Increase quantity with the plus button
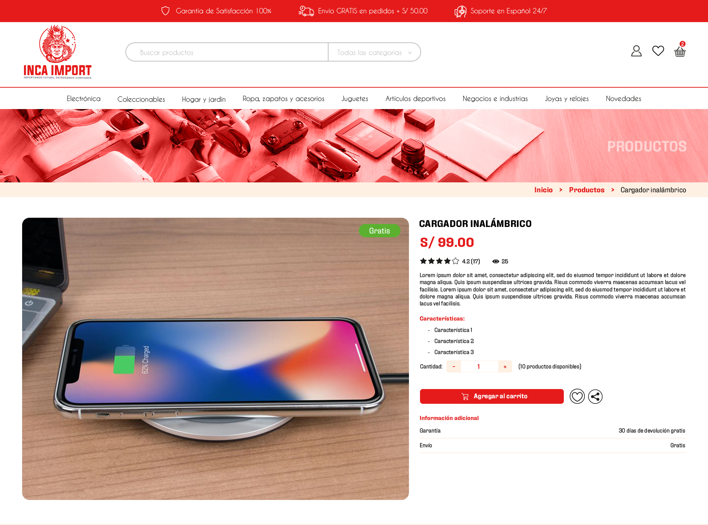The width and height of the screenshot is (708, 525). (505, 367)
